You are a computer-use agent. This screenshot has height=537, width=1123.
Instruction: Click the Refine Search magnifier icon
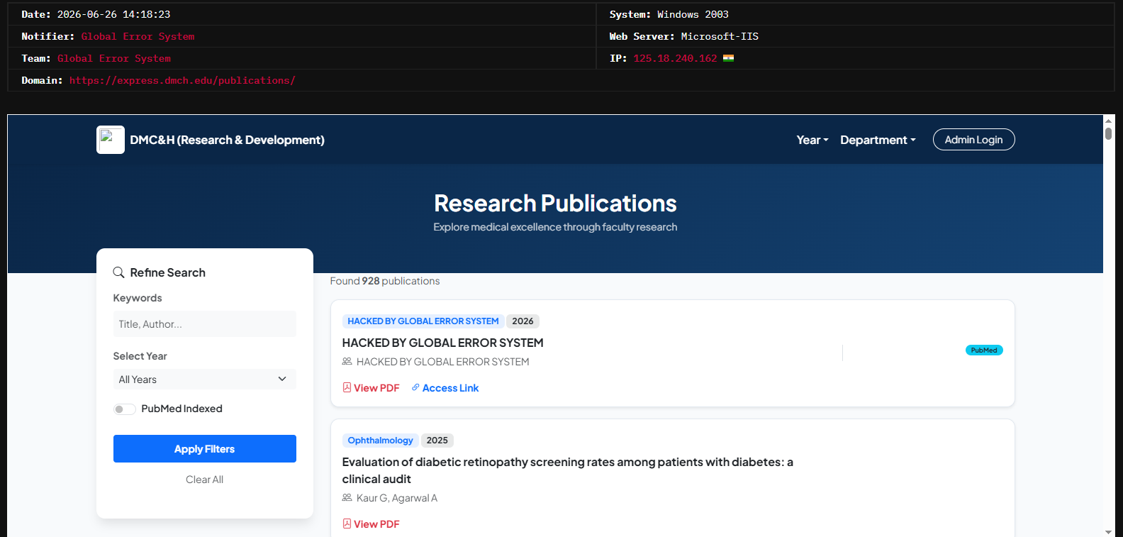point(118,272)
